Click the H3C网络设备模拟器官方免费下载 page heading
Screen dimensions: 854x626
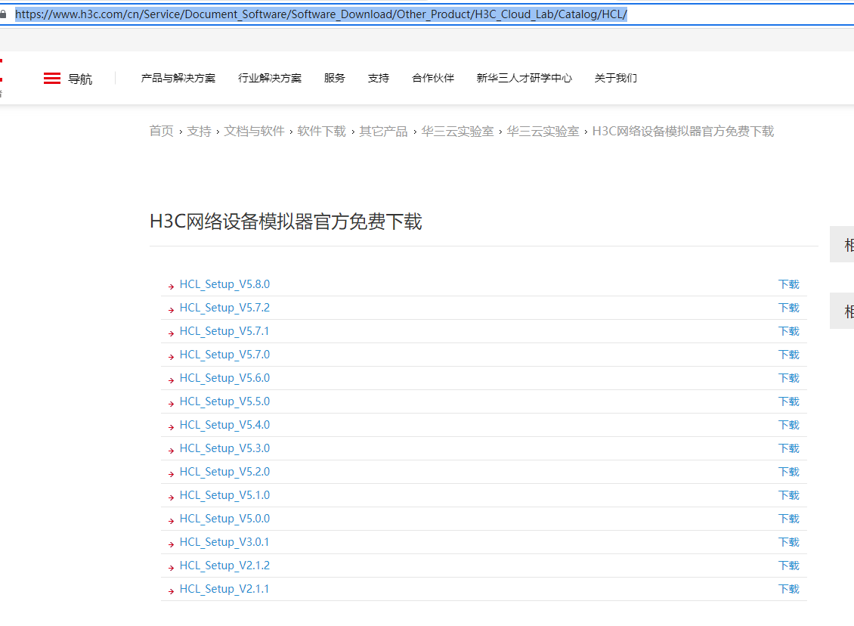pos(286,222)
